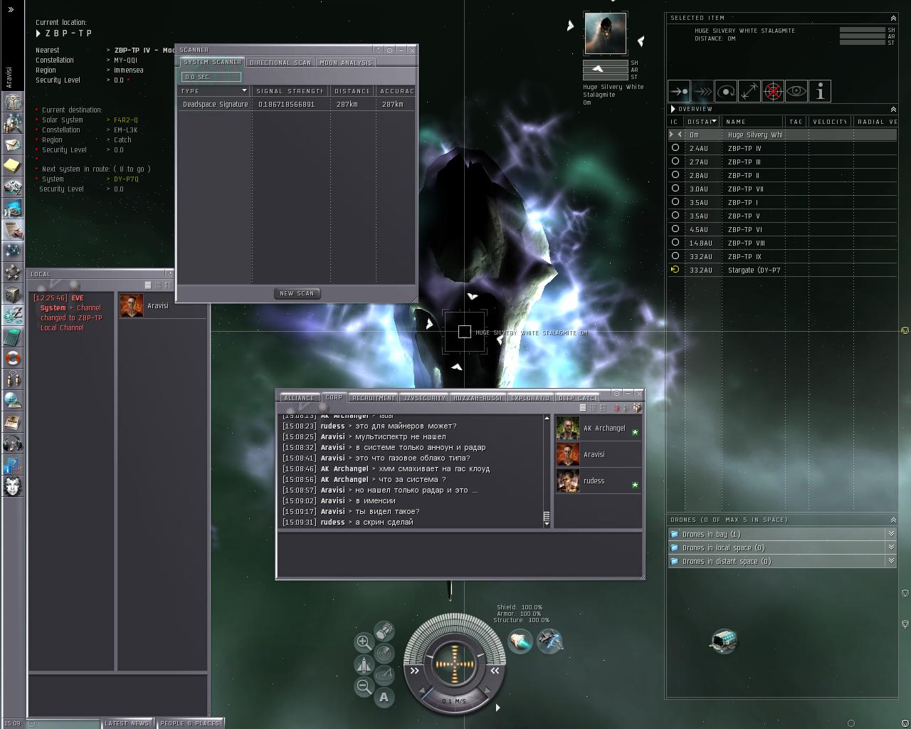Viewport: 911px width, 729px height.
Task: Open the headphones Jukebox icon
Action: pos(13,444)
